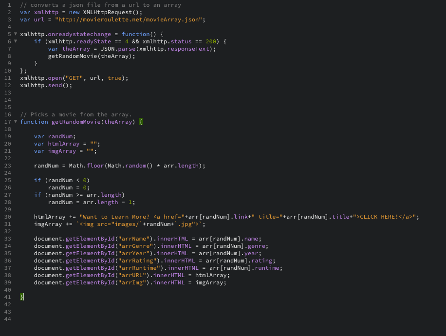Click 'runtime' property on line 37

(x=267, y=268)
